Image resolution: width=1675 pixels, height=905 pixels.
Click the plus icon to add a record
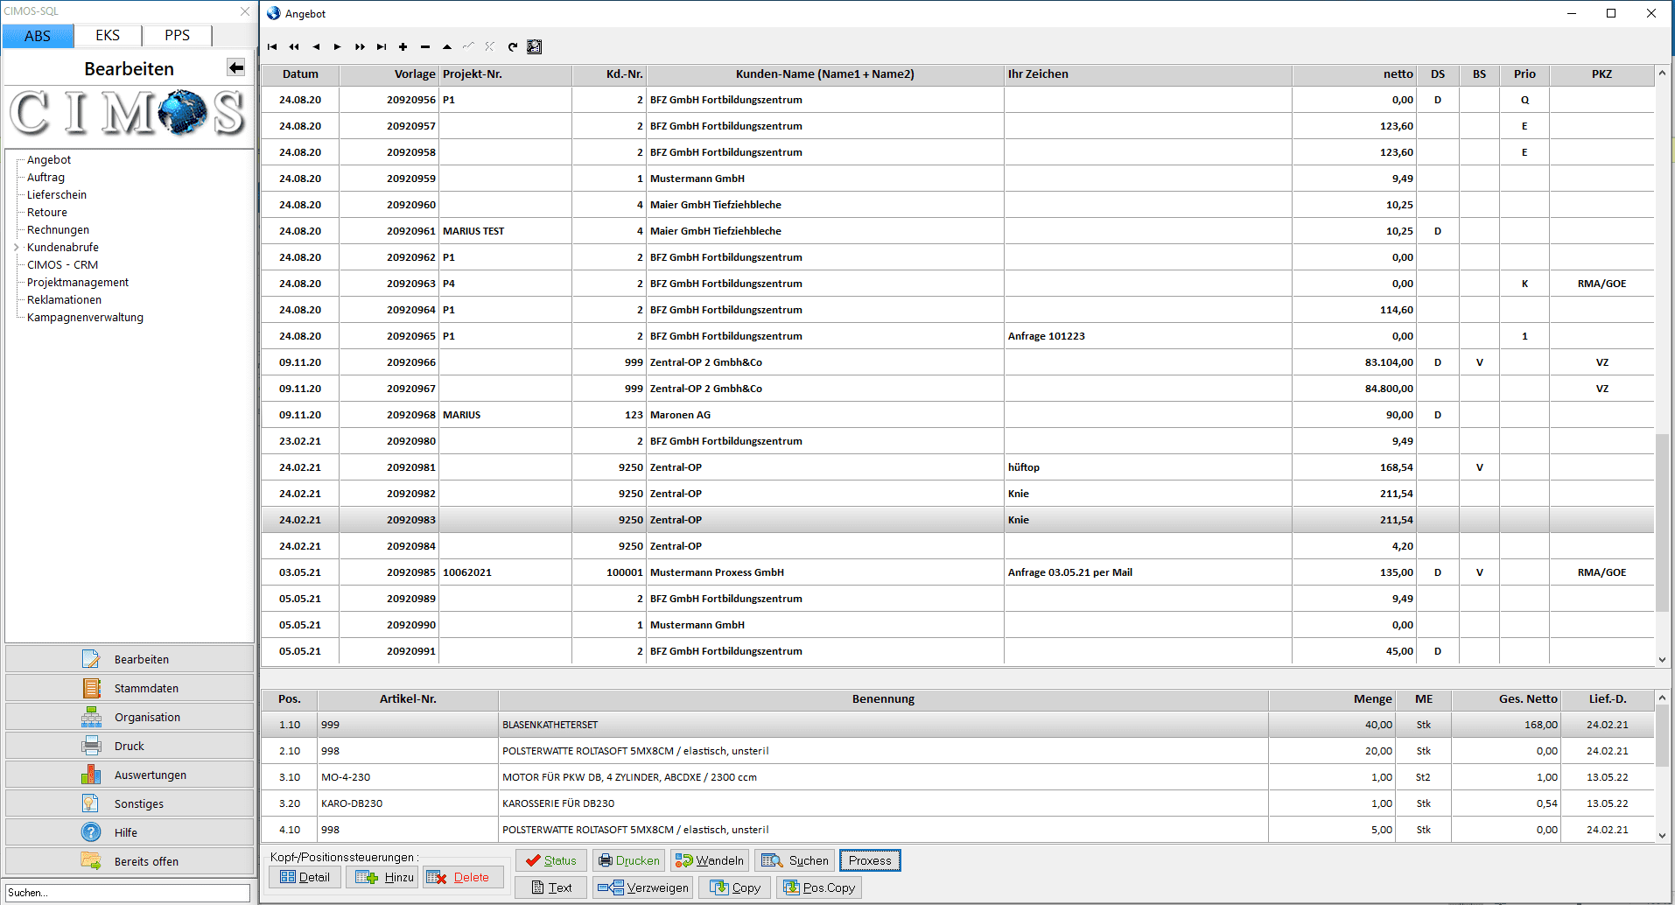[x=403, y=47]
